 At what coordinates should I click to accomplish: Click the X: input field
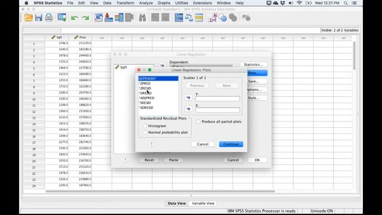217,110
